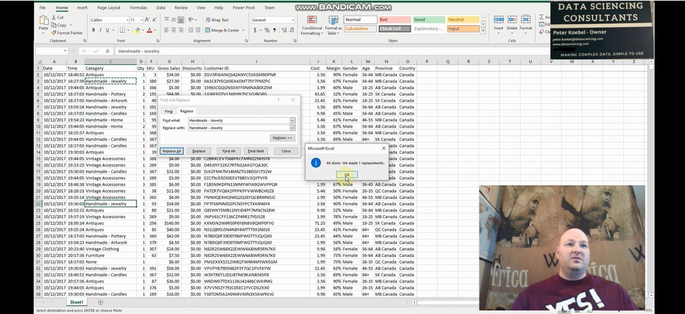685x314 pixels.
Task: Add a new sheet with plus icon
Action: click(100, 302)
